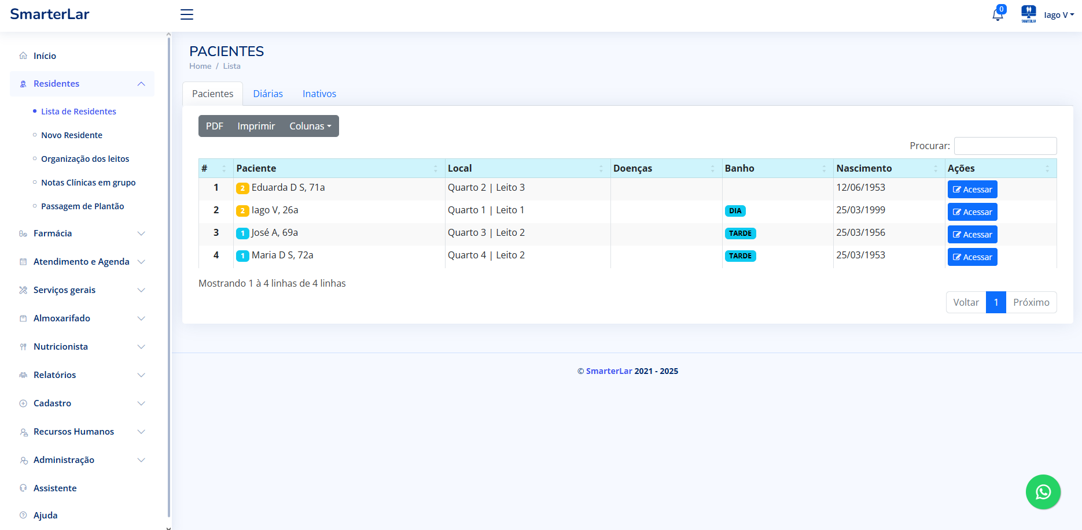Open the Colunas dropdown
The height and width of the screenshot is (530, 1082).
(x=310, y=126)
